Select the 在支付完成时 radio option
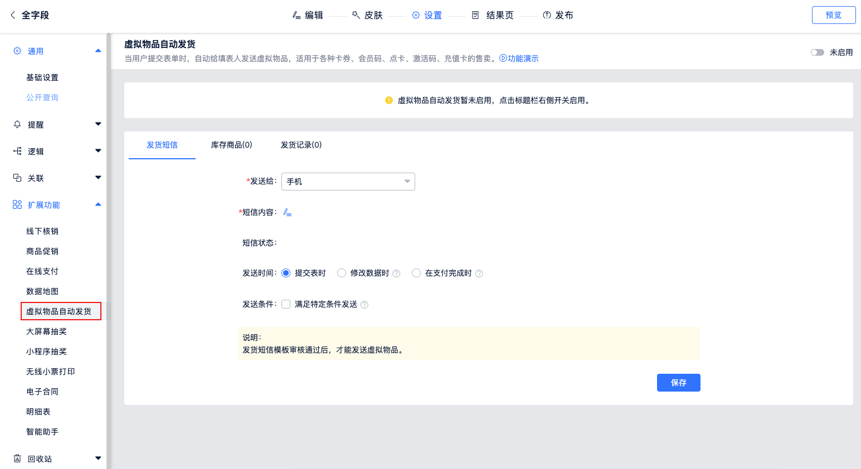861x469 pixels. tap(416, 273)
